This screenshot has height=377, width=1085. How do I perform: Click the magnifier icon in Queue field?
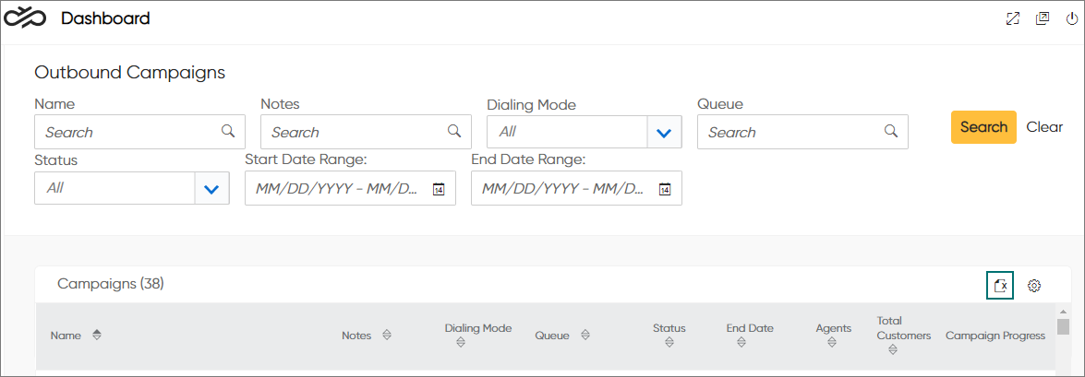(x=891, y=131)
